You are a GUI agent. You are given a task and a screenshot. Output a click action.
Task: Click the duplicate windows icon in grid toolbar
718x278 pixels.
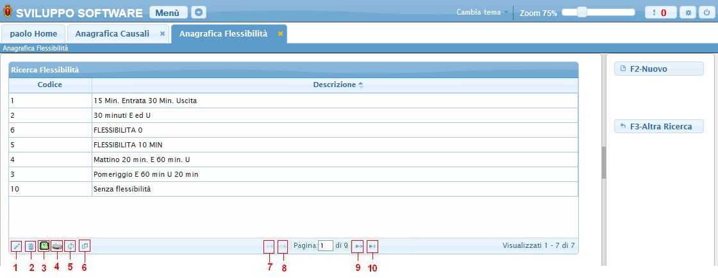click(85, 245)
